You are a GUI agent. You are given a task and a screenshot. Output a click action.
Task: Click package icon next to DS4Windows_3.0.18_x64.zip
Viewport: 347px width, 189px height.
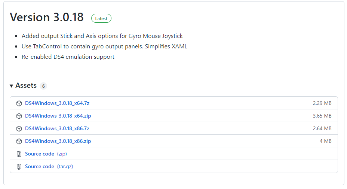(19, 116)
